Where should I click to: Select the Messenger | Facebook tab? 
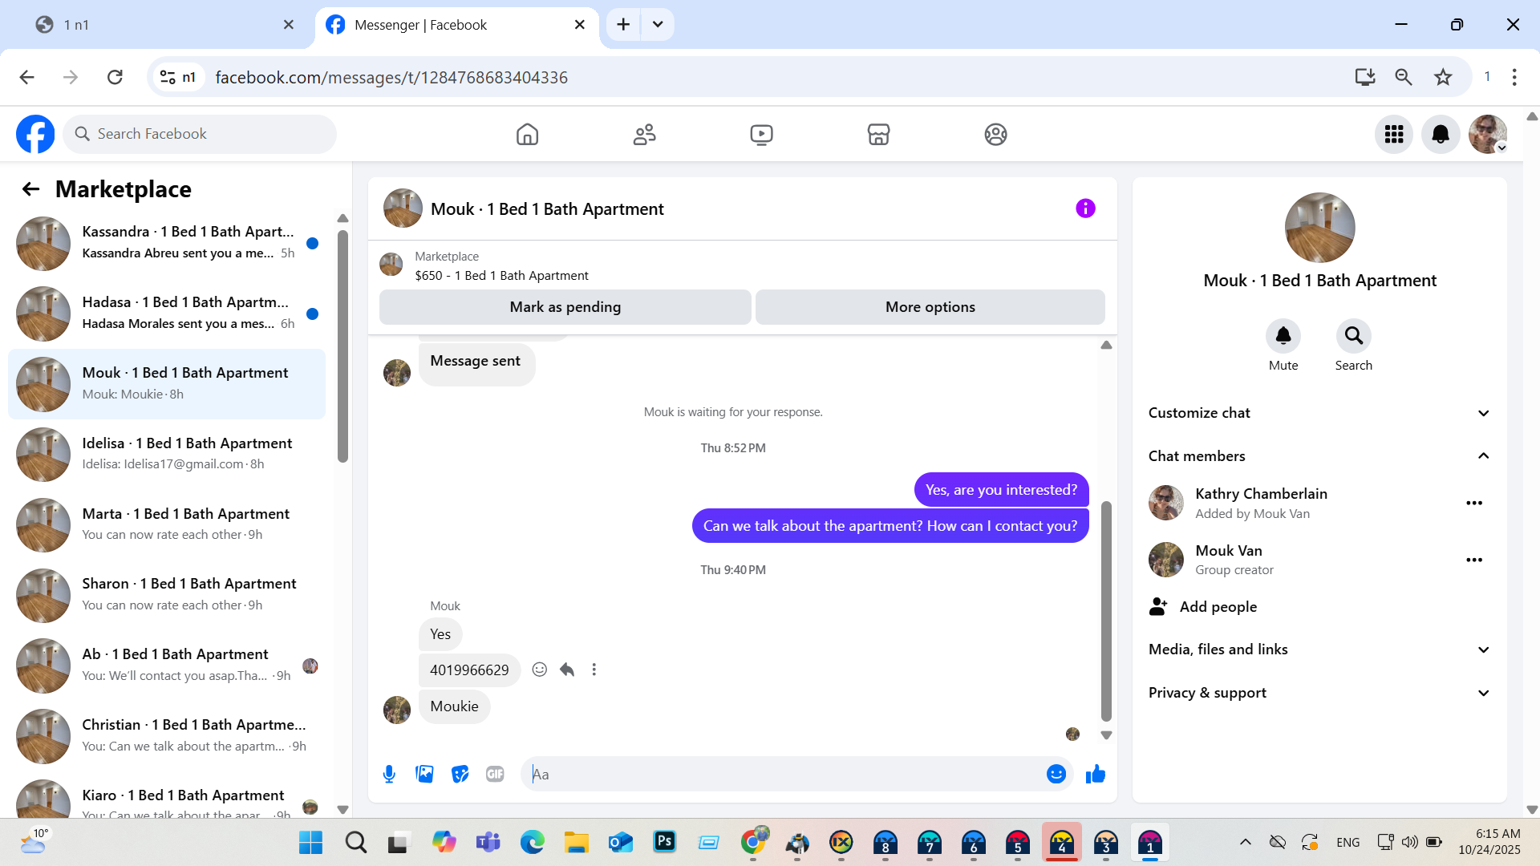(x=456, y=25)
